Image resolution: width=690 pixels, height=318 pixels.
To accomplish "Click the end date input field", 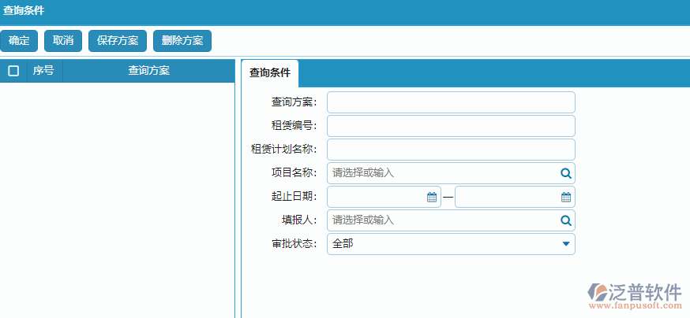I will (x=507, y=197).
